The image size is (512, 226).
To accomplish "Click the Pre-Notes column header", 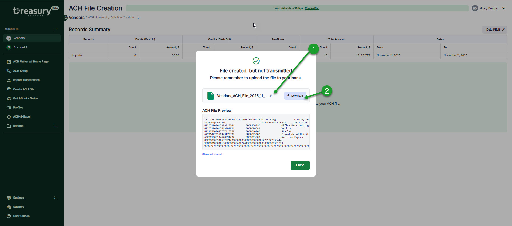I will 278,39.
